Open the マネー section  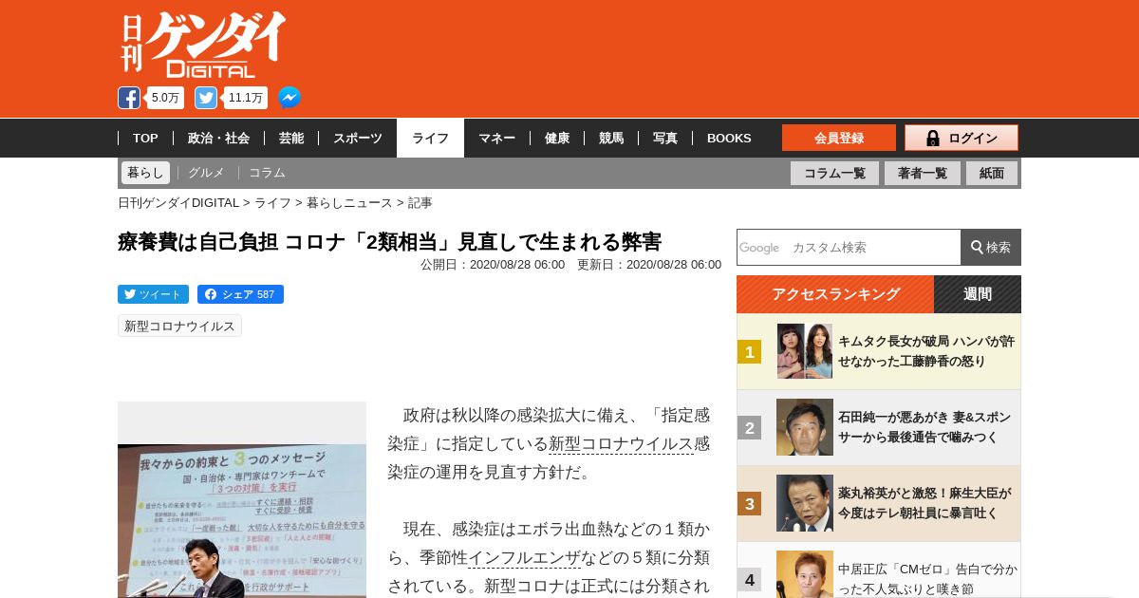(x=496, y=138)
